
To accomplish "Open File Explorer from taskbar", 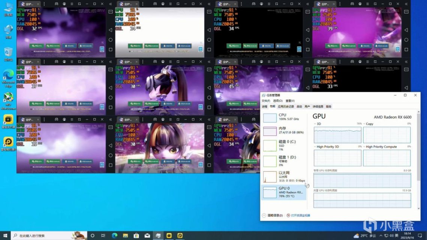I will tap(125, 236).
